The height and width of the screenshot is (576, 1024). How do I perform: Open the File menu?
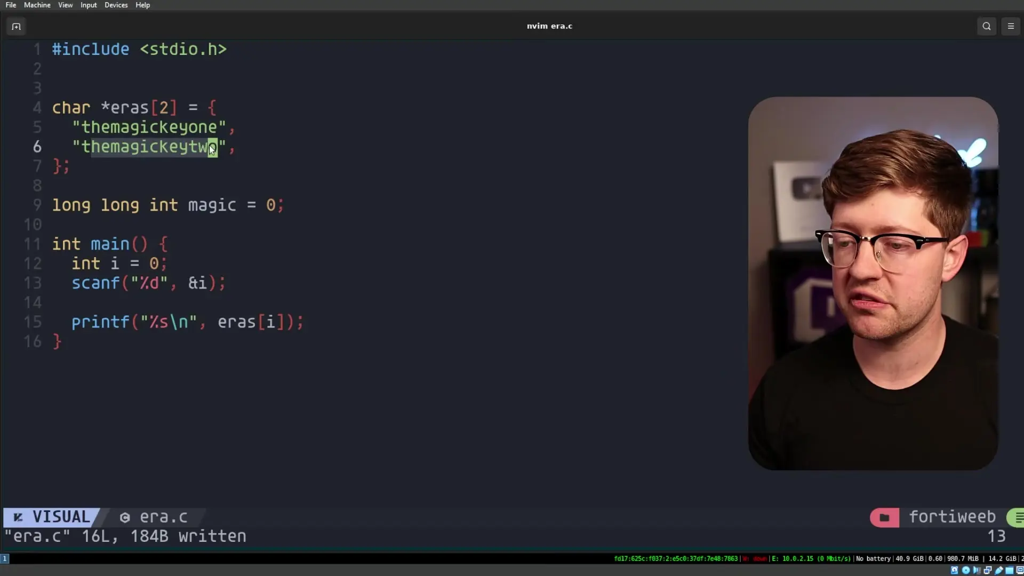pyautogui.click(x=11, y=5)
